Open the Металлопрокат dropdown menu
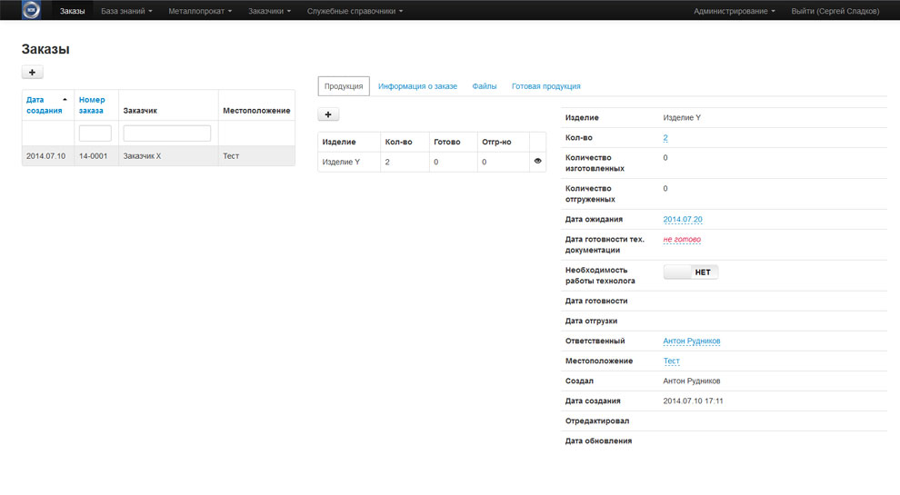The height and width of the screenshot is (495, 900). point(200,11)
